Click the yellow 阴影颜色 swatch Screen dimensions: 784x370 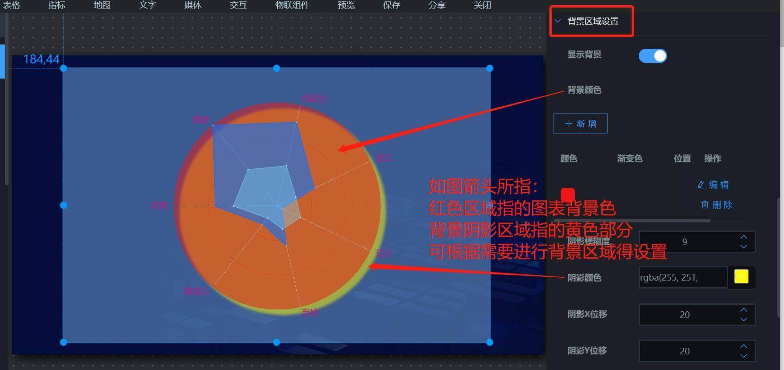[741, 277]
